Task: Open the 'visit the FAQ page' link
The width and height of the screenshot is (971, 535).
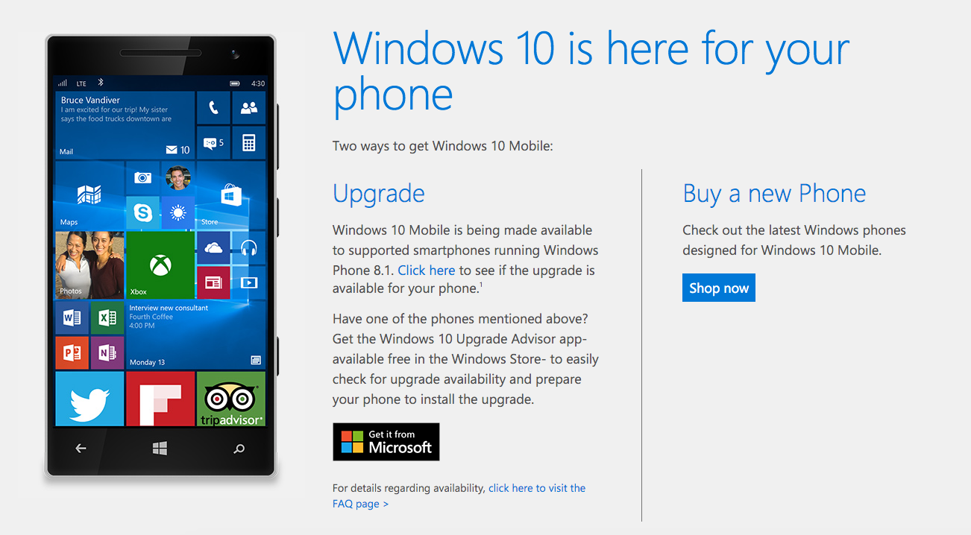Action: click(x=459, y=496)
